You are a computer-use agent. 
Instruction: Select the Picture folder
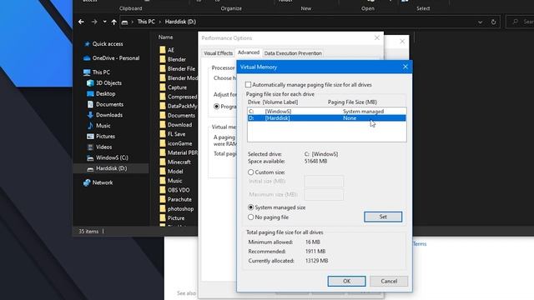coord(176,218)
